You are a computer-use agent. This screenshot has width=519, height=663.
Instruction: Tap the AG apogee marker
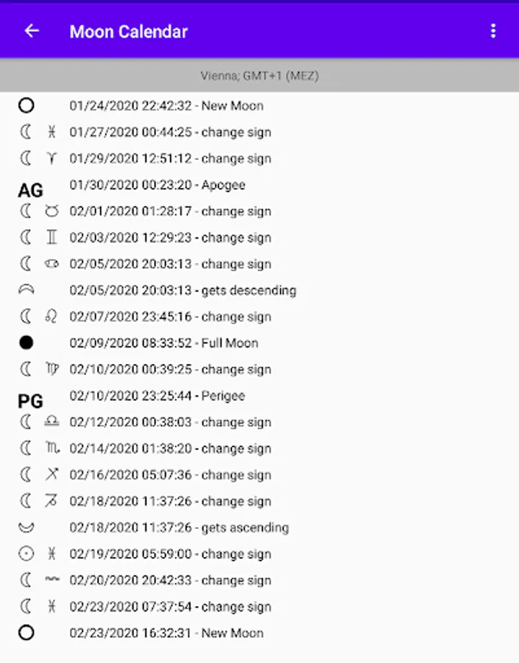pos(30,190)
